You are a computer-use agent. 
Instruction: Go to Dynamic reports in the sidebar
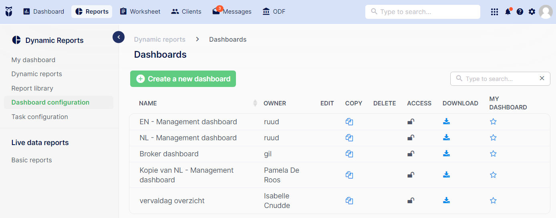(x=37, y=74)
